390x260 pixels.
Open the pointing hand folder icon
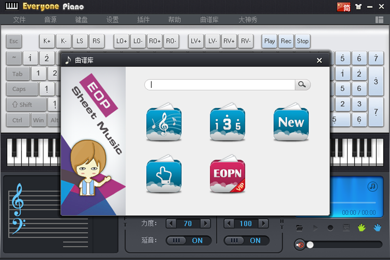(x=164, y=174)
